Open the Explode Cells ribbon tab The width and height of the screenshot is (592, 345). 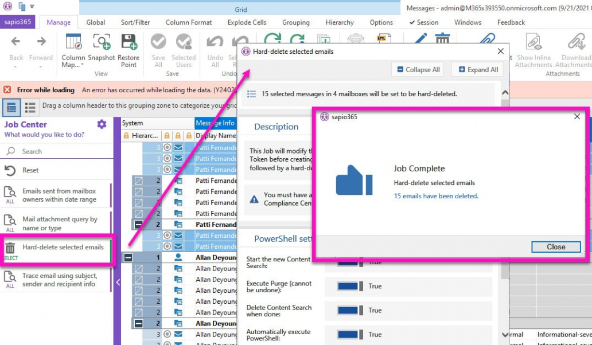tap(247, 22)
